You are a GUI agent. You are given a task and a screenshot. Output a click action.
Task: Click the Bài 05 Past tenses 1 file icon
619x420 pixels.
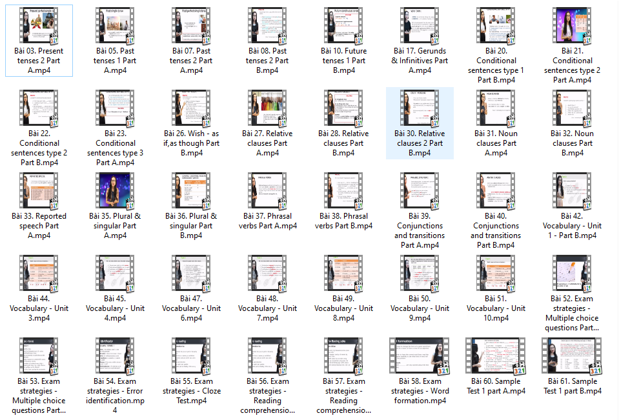point(115,26)
